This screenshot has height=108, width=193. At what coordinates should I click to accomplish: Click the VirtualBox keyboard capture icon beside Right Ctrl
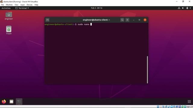pyautogui.click(x=185, y=107)
